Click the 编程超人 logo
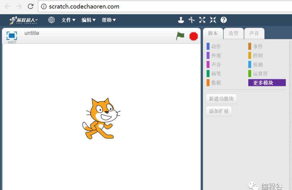This screenshot has width=292, height=190. [24, 20]
